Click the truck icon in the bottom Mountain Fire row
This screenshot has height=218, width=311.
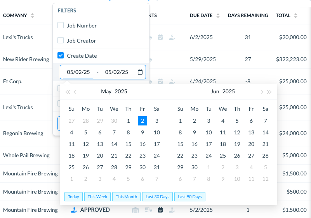click(148, 210)
